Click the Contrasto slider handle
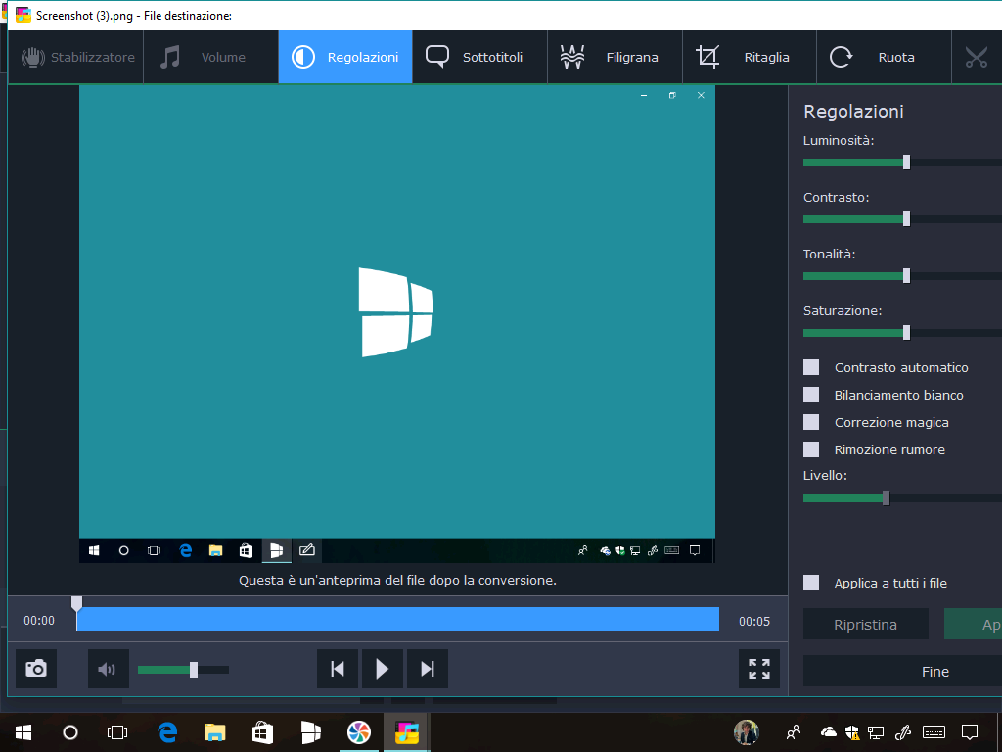Image resolution: width=1002 pixels, height=752 pixels. coord(906,219)
